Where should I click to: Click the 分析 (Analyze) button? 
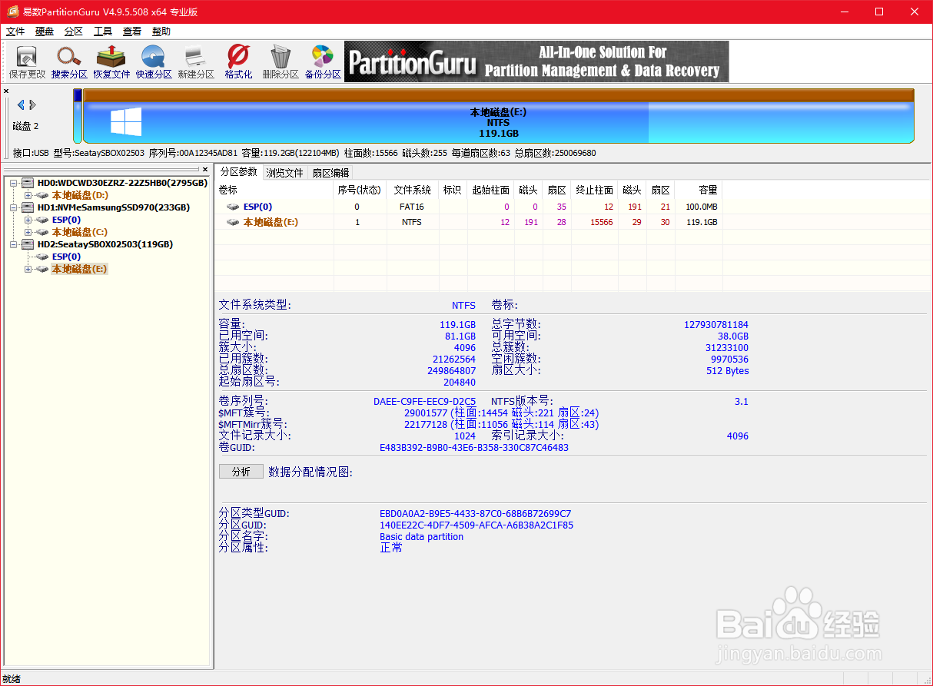tap(241, 472)
